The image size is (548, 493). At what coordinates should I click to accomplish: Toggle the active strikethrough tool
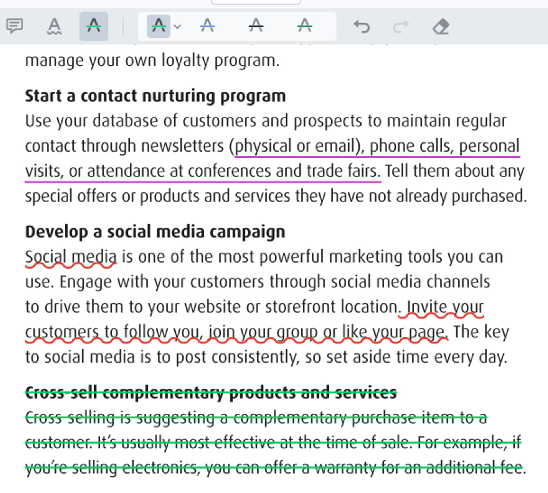tap(94, 26)
